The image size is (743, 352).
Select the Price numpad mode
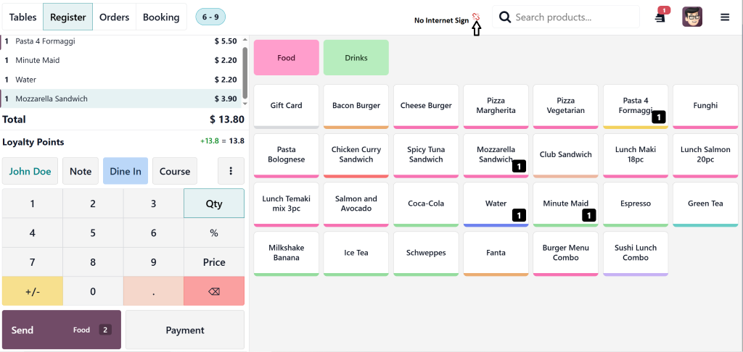pos(214,262)
